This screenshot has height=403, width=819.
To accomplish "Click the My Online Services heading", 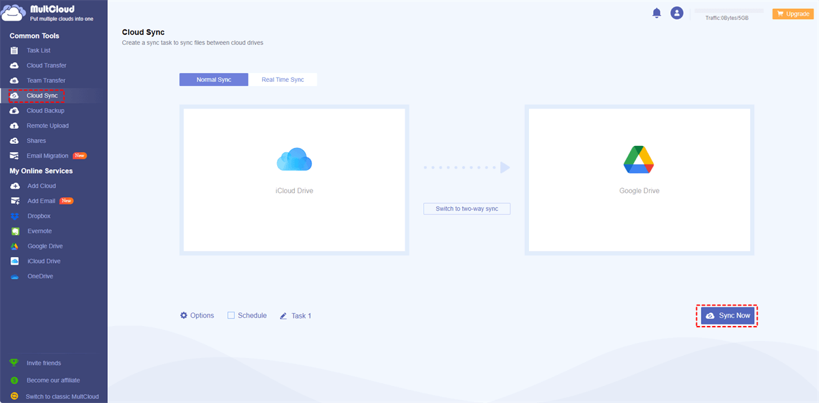I will 41,170.
